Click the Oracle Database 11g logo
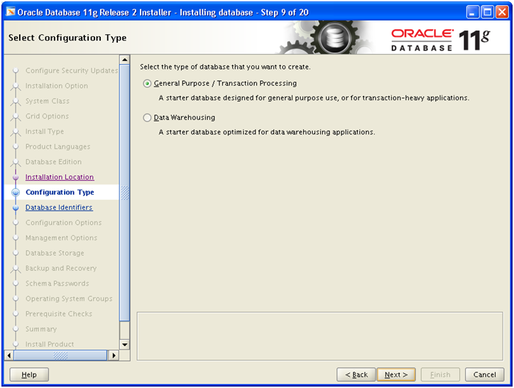The height and width of the screenshot is (388, 514). 441,40
